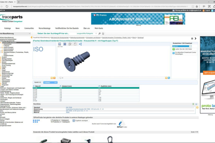Click the Ergebnis anzeigen button
The image size is (215, 143).
81,121
